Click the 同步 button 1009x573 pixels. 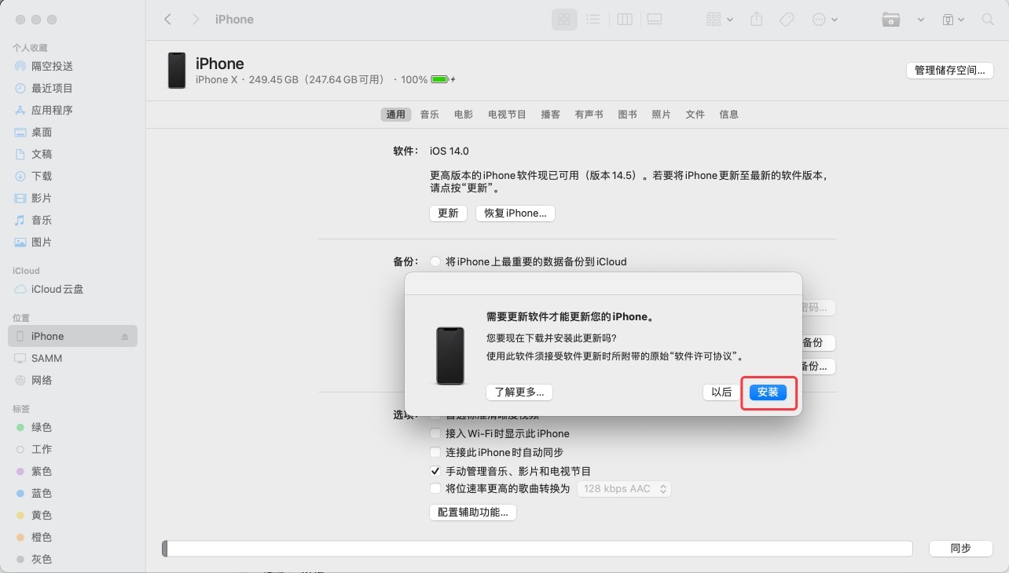point(960,549)
